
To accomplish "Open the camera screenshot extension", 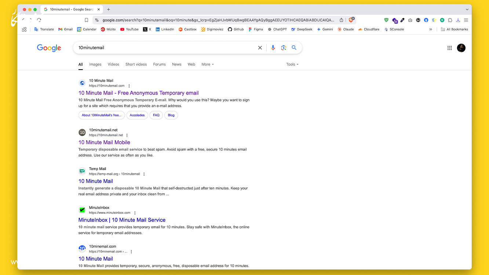I will [410, 20].
